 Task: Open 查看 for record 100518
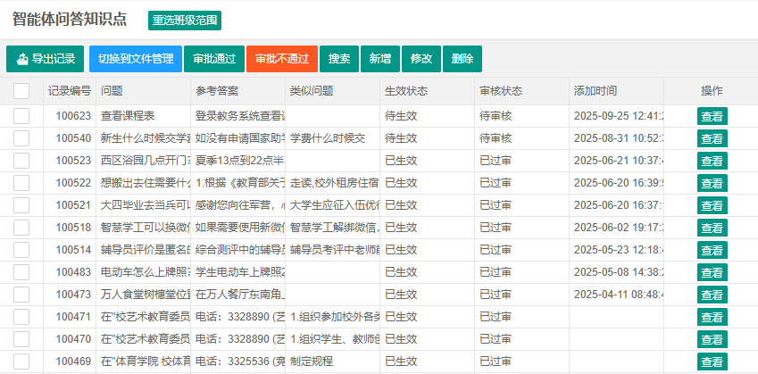click(x=712, y=228)
